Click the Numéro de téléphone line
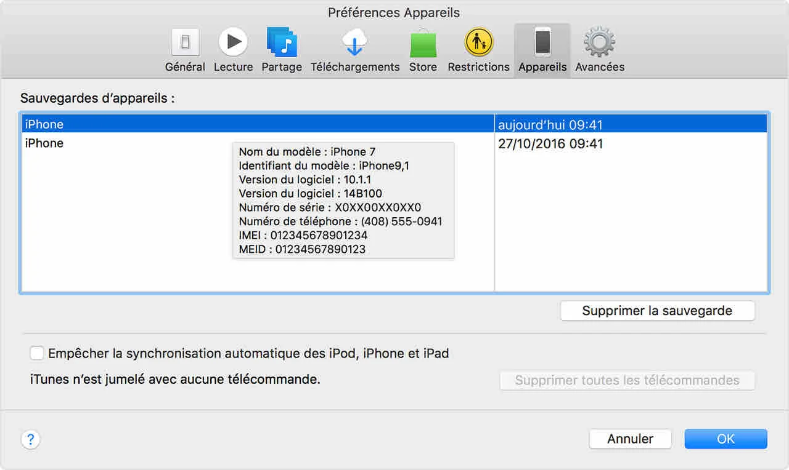This screenshot has height=470, width=789. point(340,221)
